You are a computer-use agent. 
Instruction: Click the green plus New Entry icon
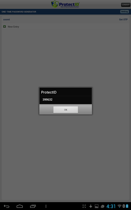point(4,27)
